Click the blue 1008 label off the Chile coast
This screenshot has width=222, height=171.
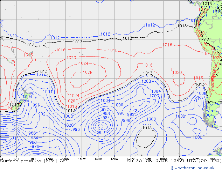tap(201, 94)
